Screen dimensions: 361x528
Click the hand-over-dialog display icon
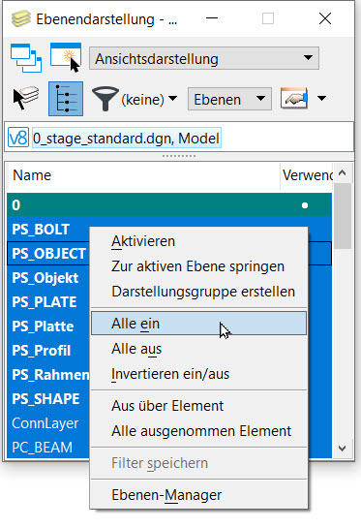click(x=294, y=98)
